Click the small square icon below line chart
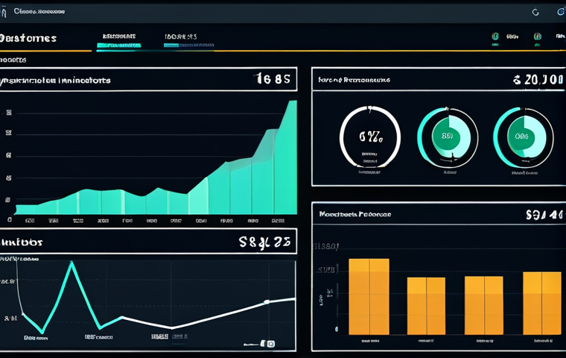566x358 pixels. tap(270, 343)
